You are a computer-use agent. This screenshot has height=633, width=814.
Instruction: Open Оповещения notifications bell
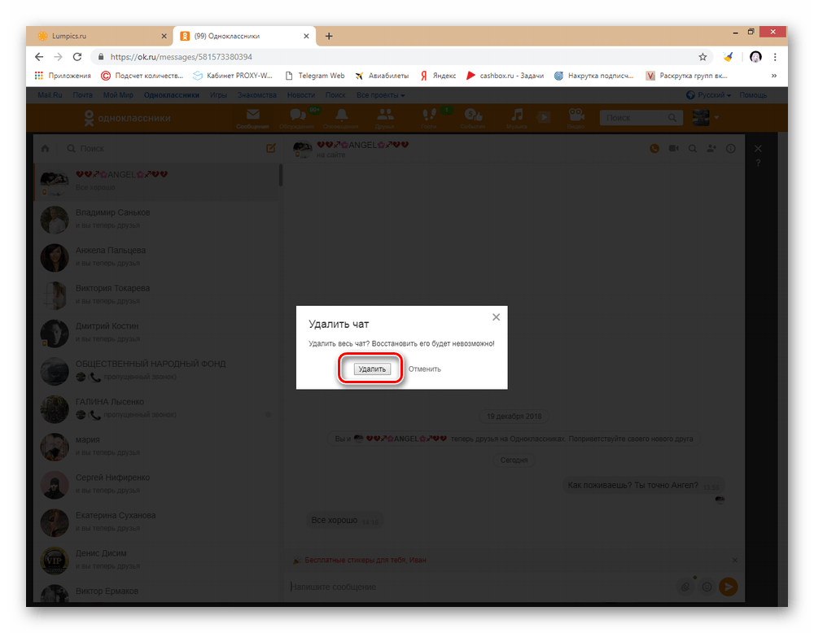(341, 117)
